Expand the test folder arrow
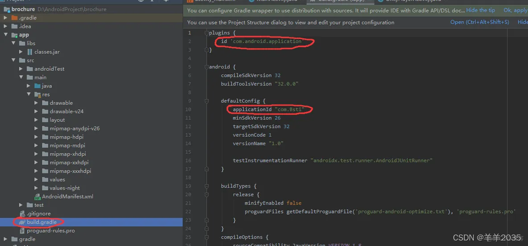The height and width of the screenshot is (246, 528). [x=21, y=205]
